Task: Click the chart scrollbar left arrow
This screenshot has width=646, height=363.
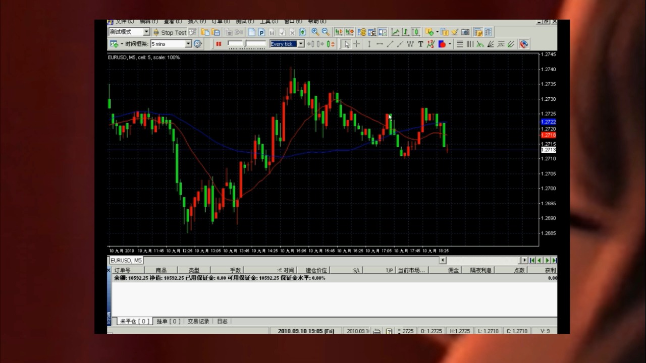Action: point(443,260)
